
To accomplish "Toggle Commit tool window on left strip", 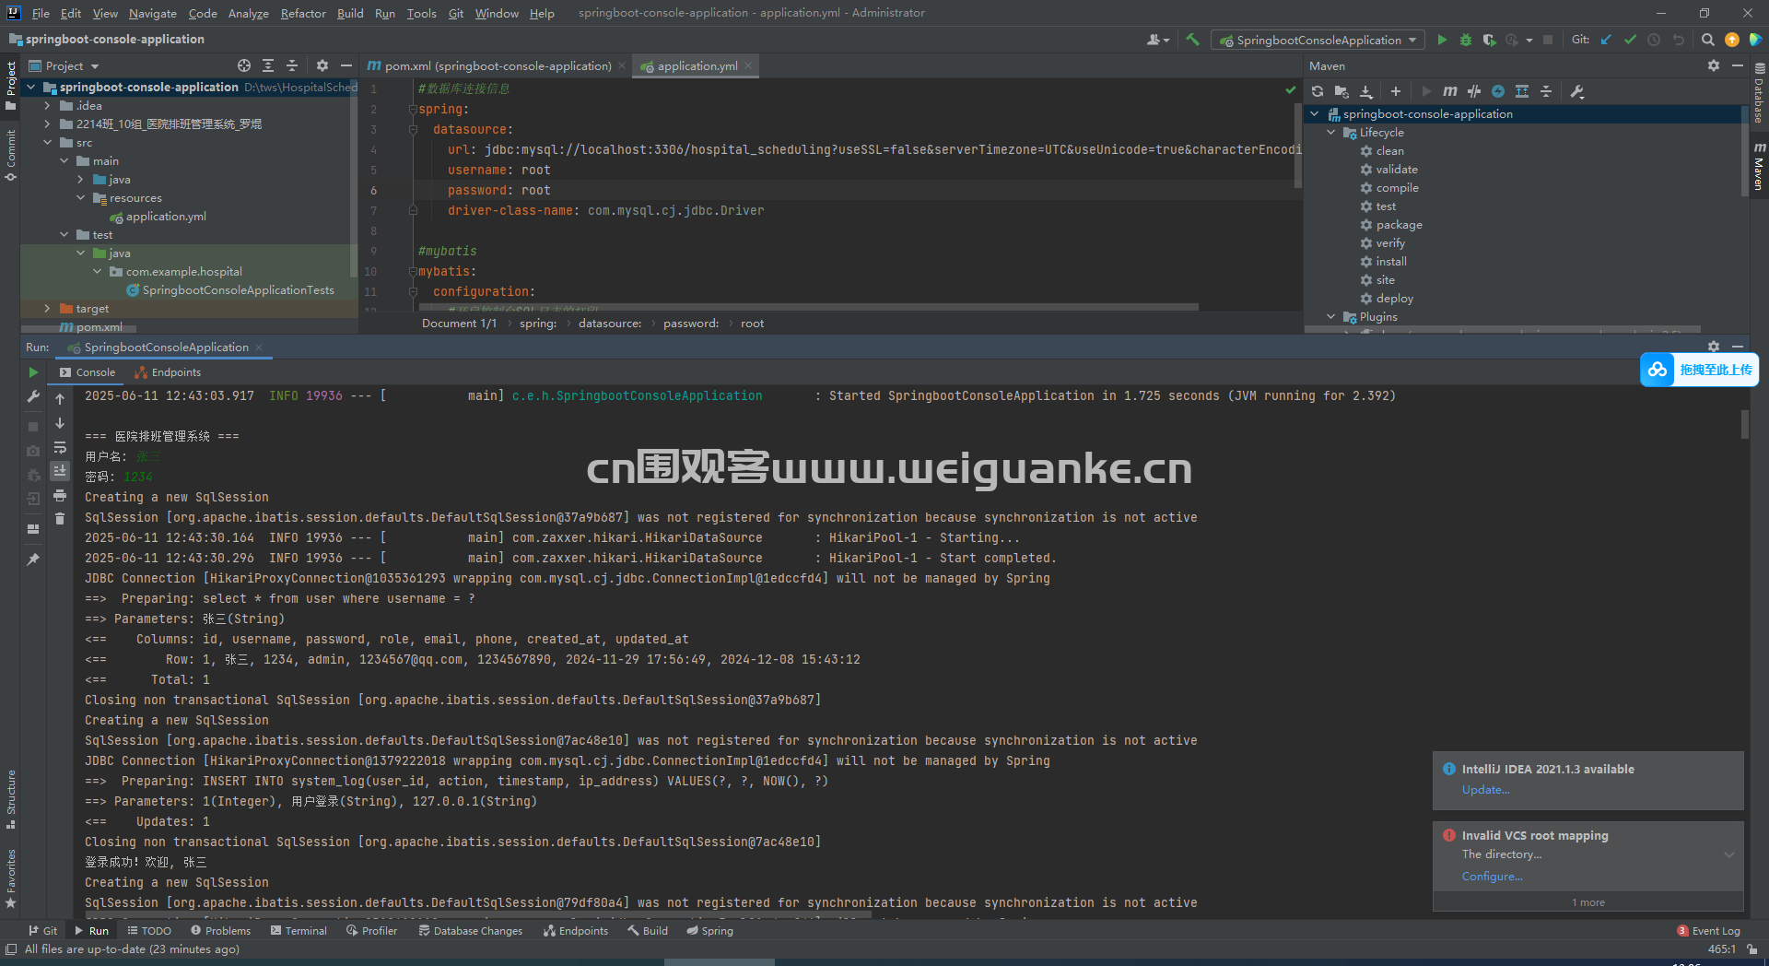I will point(10,154).
